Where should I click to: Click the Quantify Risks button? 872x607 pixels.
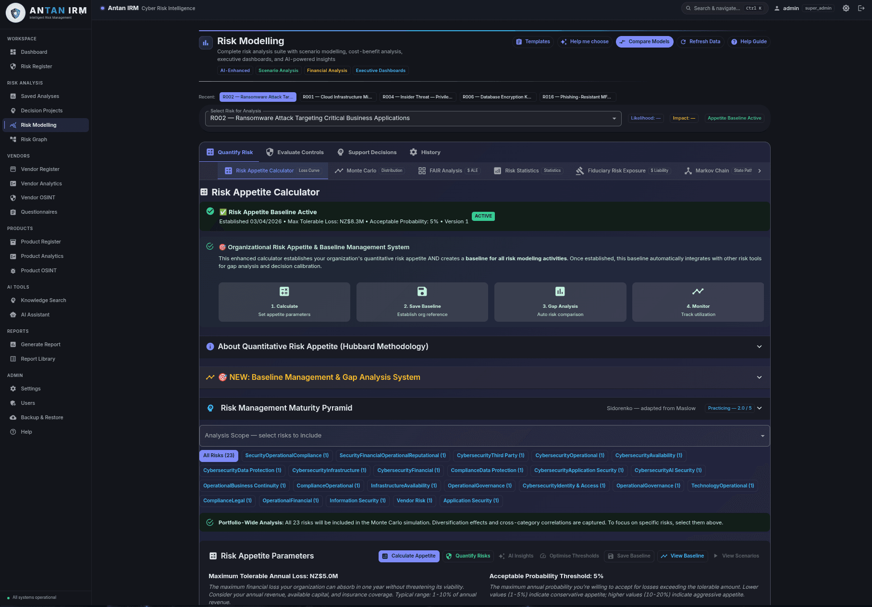(468, 556)
